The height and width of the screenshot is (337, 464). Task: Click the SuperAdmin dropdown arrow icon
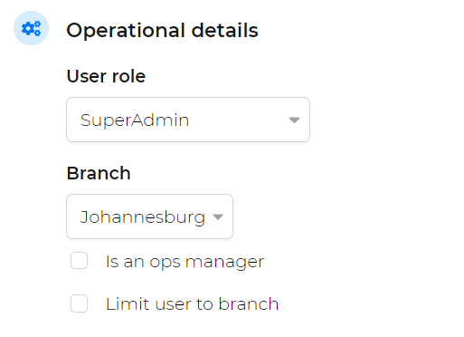tap(294, 120)
